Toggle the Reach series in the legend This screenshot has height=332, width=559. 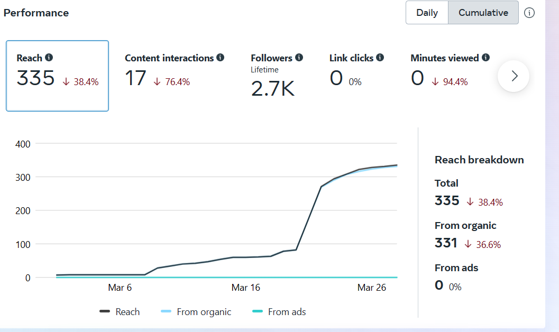[x=120, y=312]
